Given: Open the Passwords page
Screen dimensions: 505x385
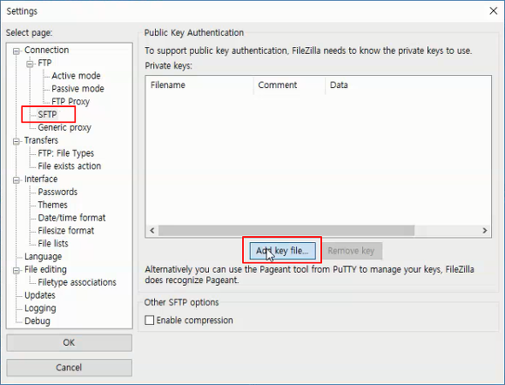Looking at the screenshot, I should [x=57, y=192].
